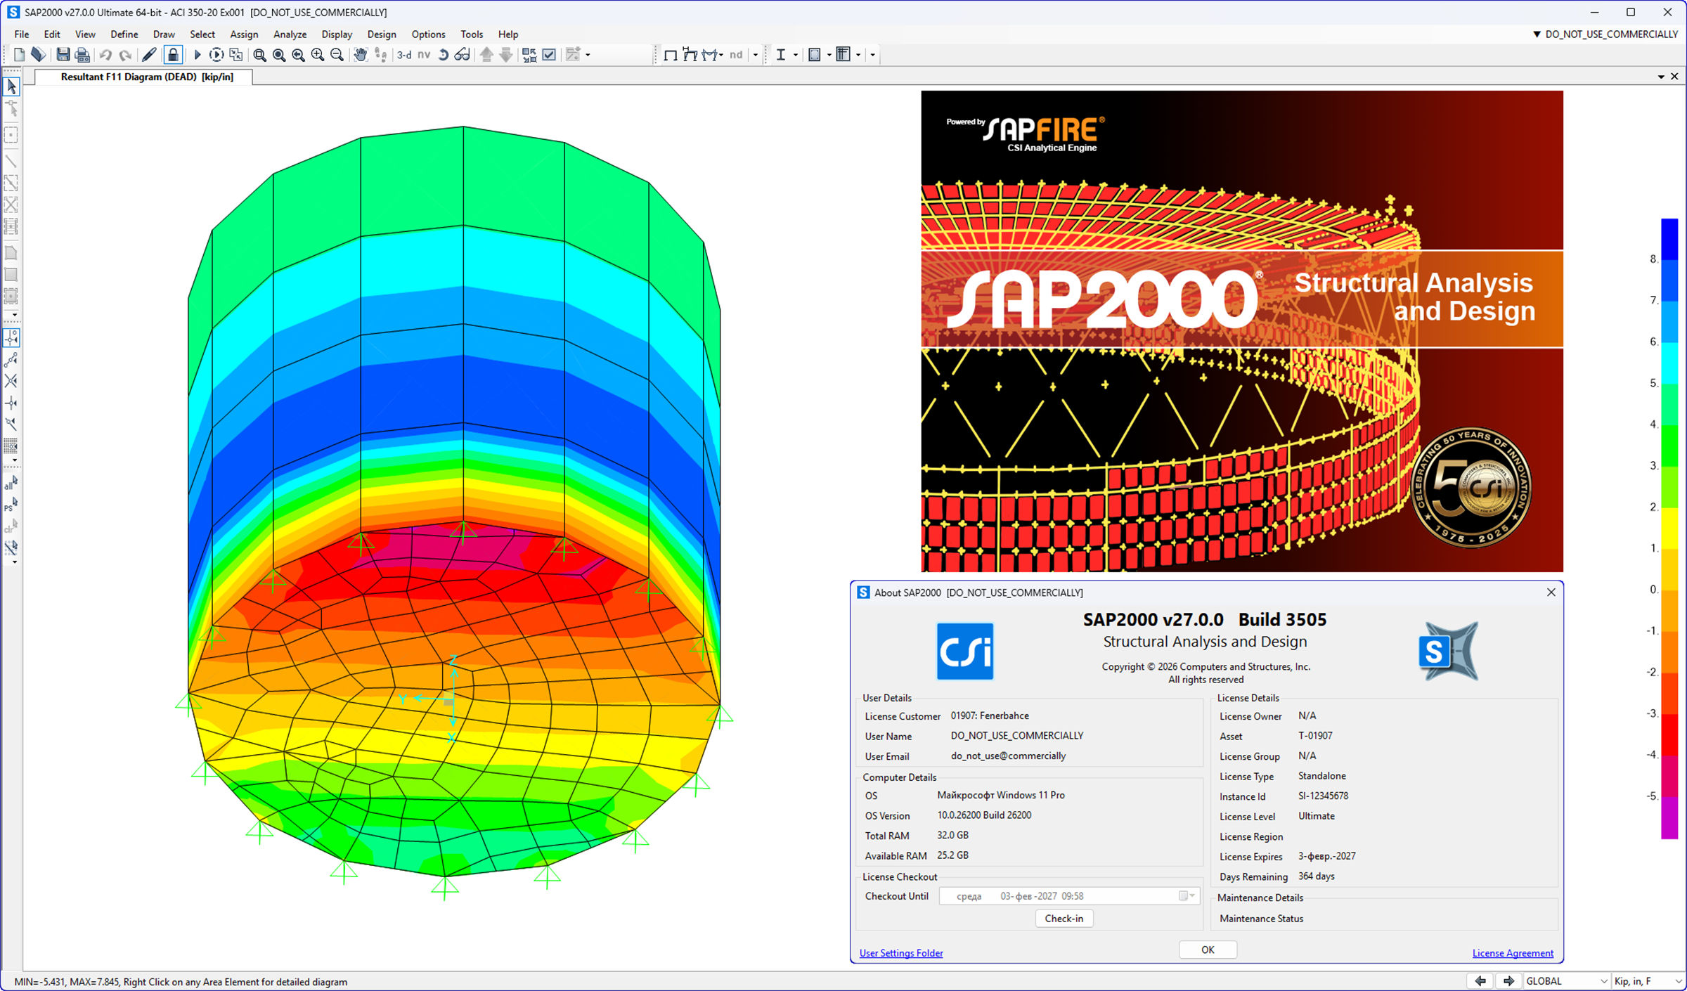Open the Set Display Options checkmark icon
Screen dimensions: 1687x991
coord(550,55)
